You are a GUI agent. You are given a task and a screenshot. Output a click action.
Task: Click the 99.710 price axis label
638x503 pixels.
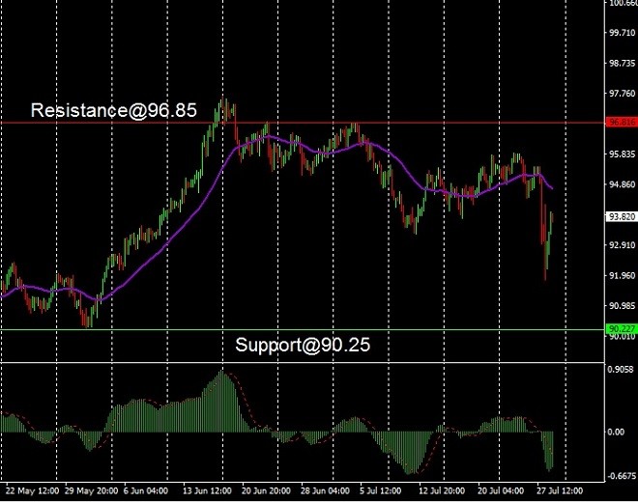point(623,33)
